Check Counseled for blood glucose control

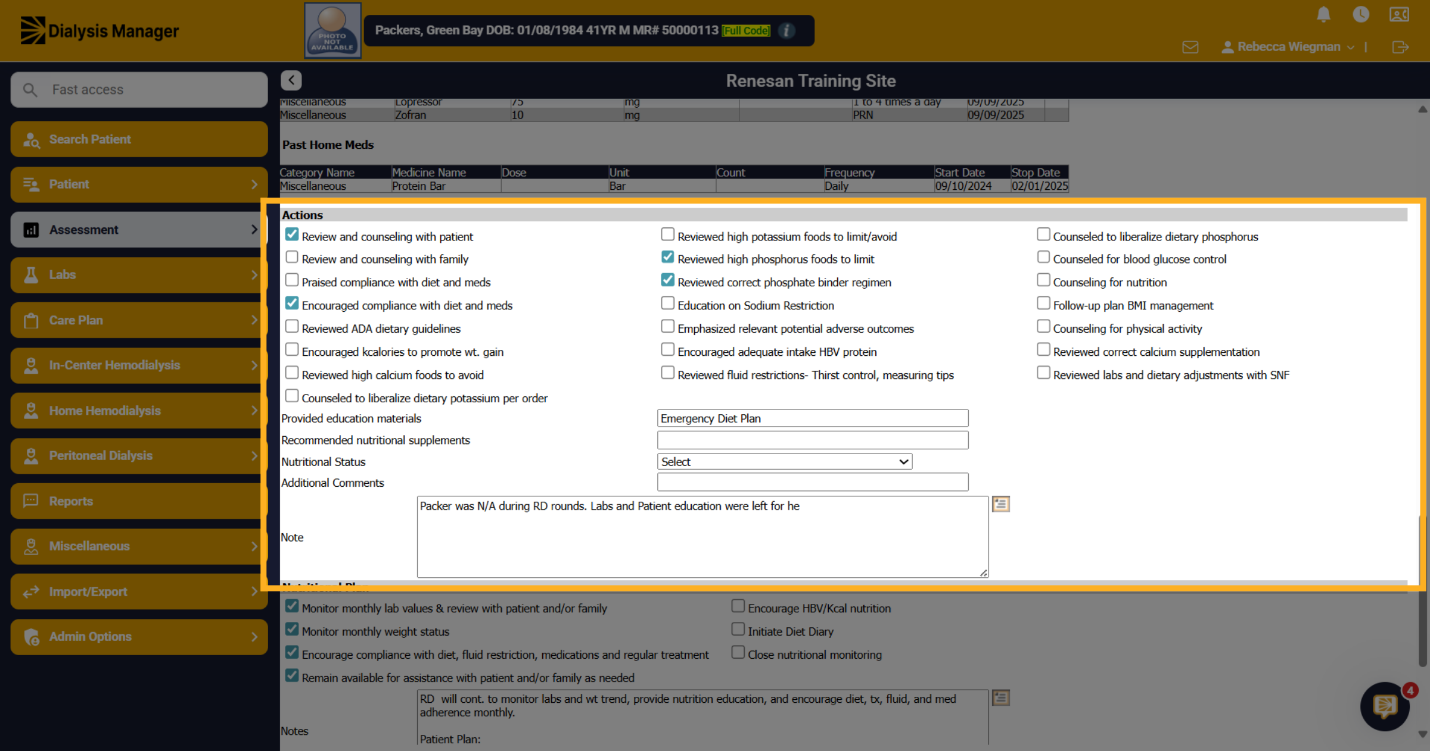click(1043, 257)
